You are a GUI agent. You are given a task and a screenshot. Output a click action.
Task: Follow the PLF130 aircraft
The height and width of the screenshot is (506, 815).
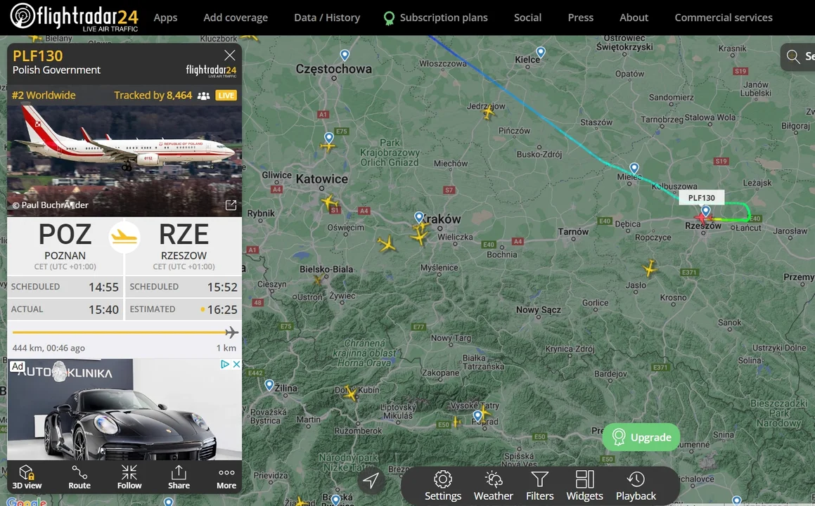click(x=129, y=477)
